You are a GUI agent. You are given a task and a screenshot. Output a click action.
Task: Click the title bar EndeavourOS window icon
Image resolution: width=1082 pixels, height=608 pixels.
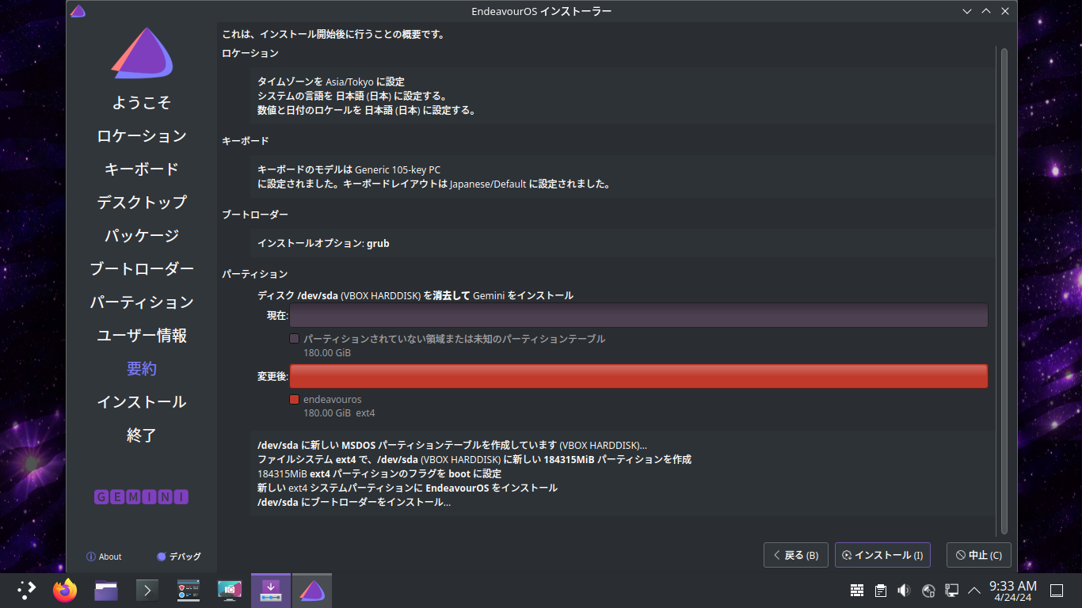[78, 11]
